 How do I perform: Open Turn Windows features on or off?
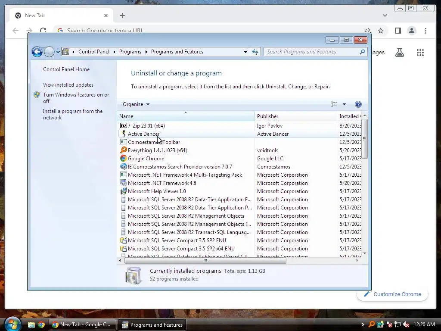tap(76, 98)
